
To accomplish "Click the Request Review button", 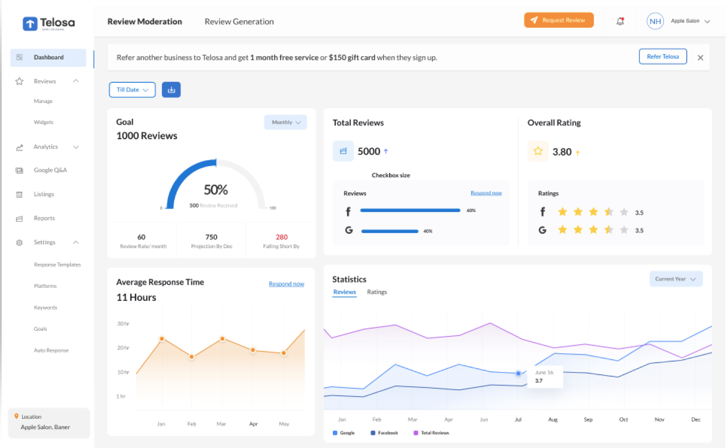I will 559,20.
